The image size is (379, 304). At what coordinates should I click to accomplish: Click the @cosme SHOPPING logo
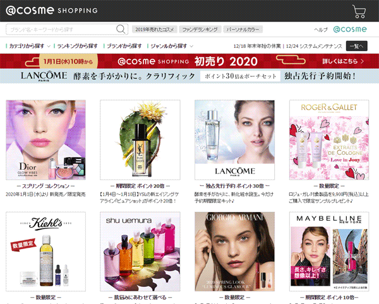[x=52, y=10]
